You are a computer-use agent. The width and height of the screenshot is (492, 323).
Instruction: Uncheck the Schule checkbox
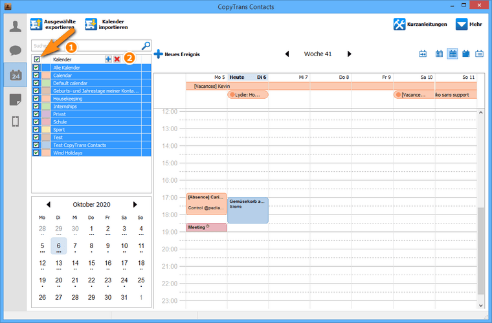(x=36, y=121)
